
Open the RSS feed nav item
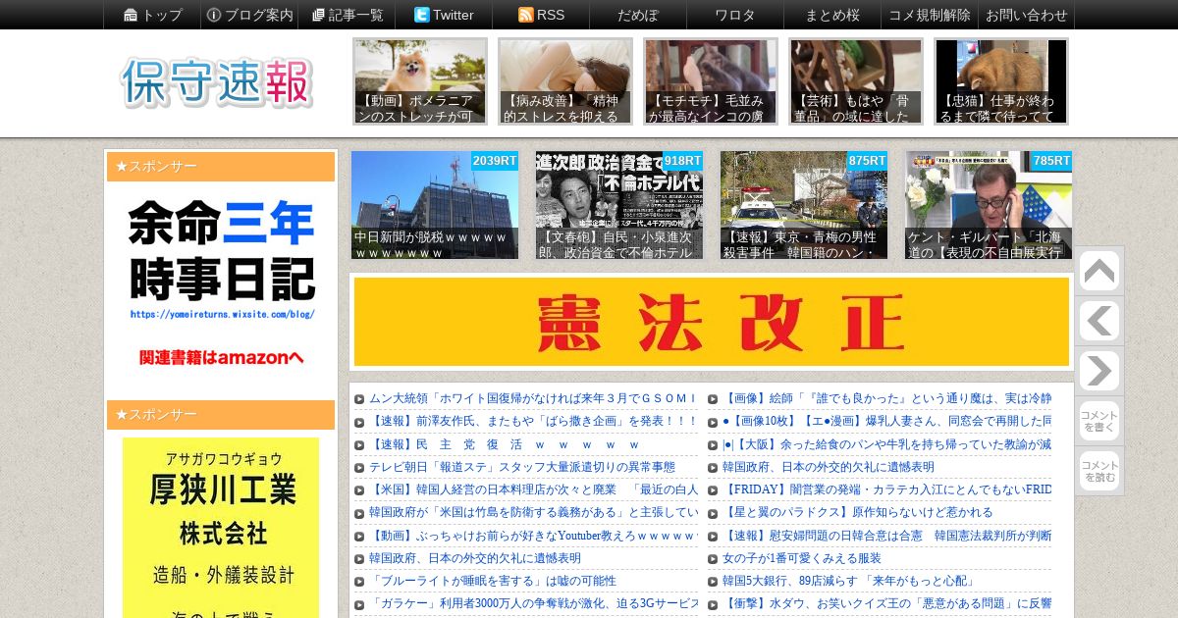(x=541, y=15)
